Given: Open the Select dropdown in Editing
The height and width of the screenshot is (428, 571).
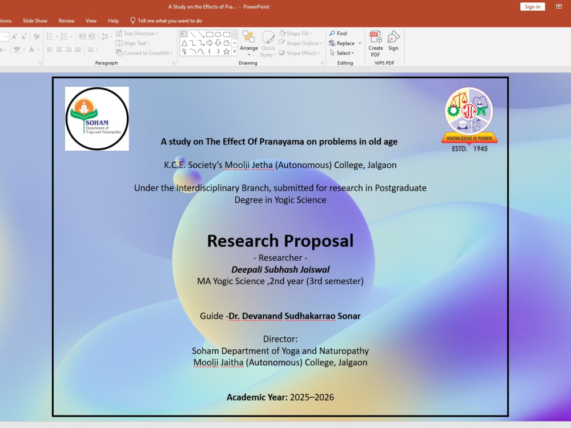Looking at the screenshot, I should (341, 53).
